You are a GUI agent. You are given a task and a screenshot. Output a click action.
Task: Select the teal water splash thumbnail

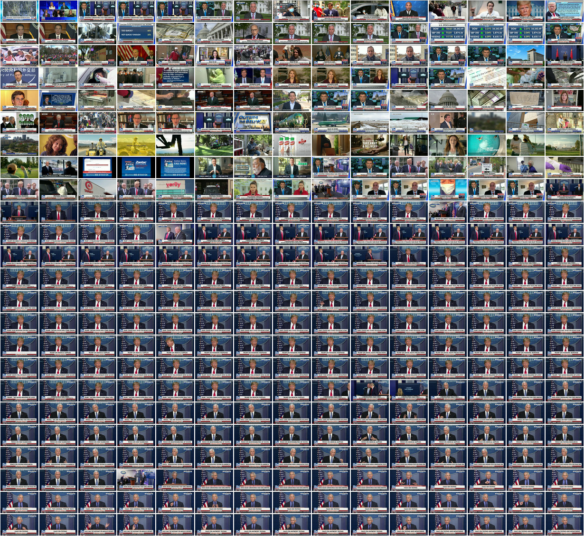pos(487,144)
